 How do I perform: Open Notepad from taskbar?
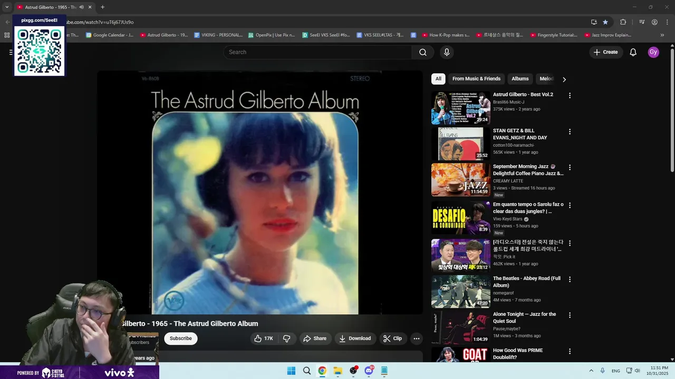coord(384,371)
